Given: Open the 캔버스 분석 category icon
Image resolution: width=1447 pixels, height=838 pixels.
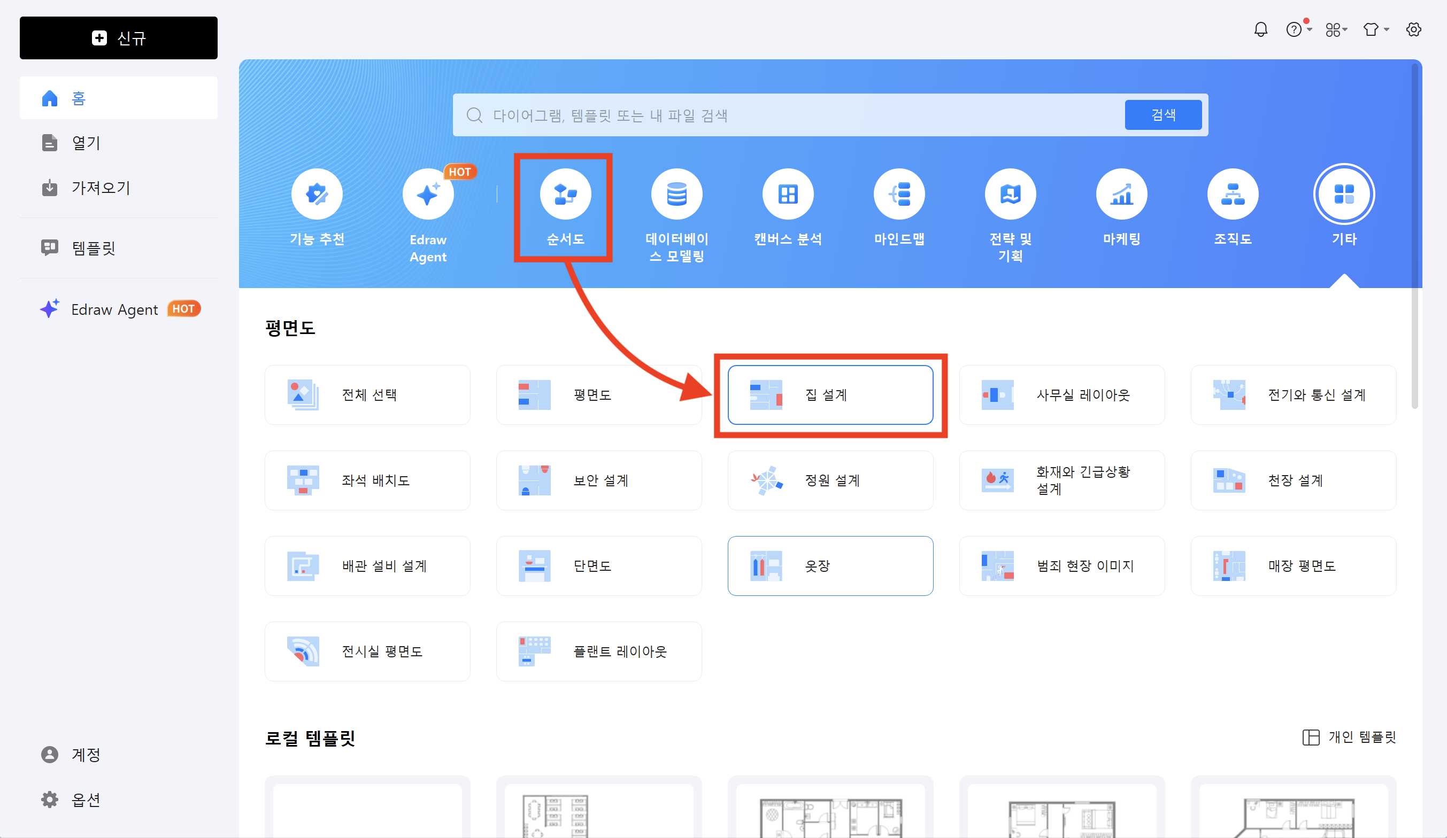Looking at the screenshot, I should [787, 194].
